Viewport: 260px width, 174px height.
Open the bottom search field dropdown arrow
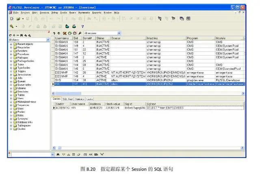(x=52, y=155)
